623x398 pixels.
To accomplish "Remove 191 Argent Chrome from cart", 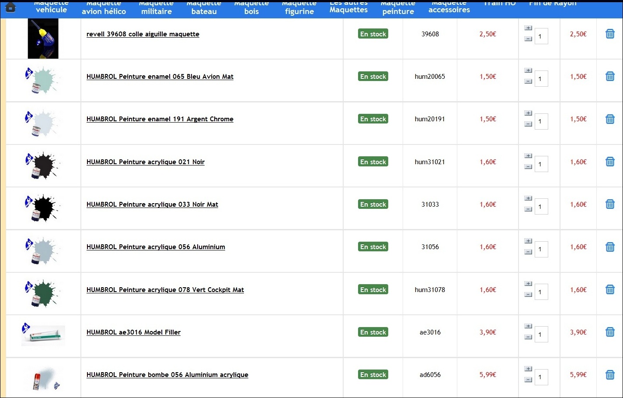I will (x=610, y=119).
